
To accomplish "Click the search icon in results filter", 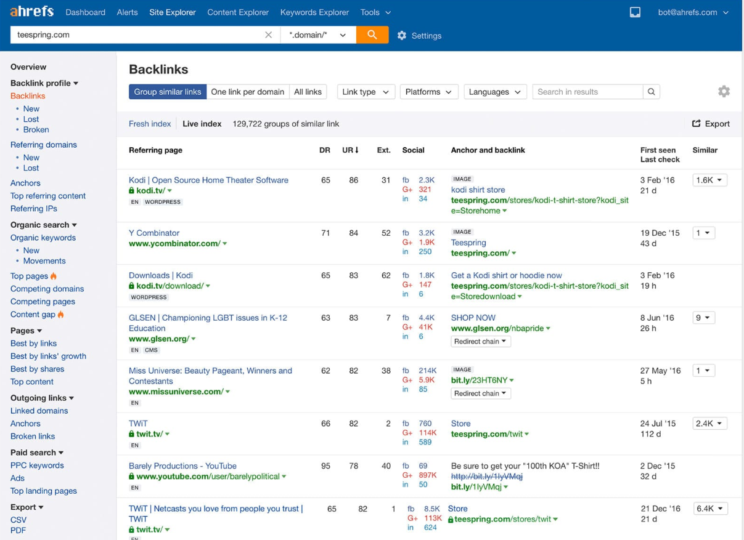I will 651,92.
